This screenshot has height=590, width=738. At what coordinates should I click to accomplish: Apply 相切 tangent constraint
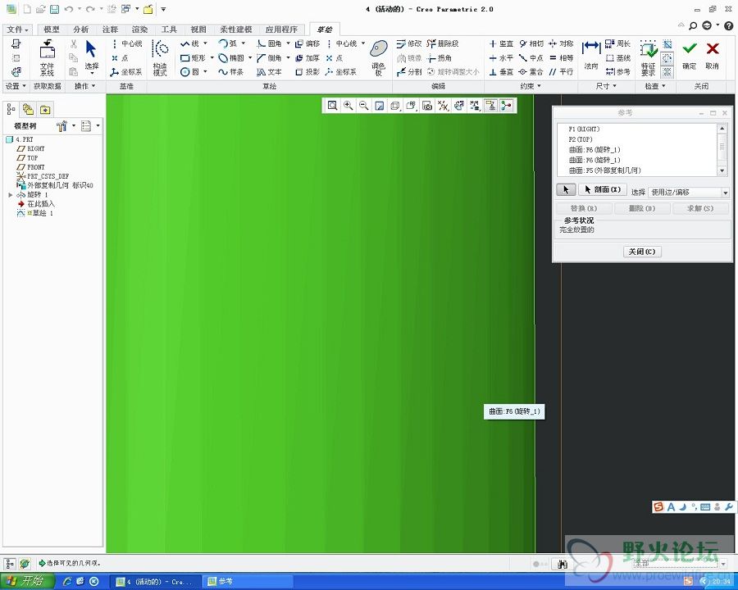(531, 43)
